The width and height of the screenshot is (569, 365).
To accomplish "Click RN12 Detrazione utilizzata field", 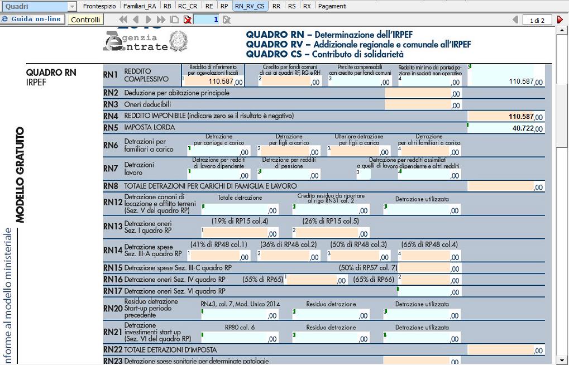I will (422, 210).
